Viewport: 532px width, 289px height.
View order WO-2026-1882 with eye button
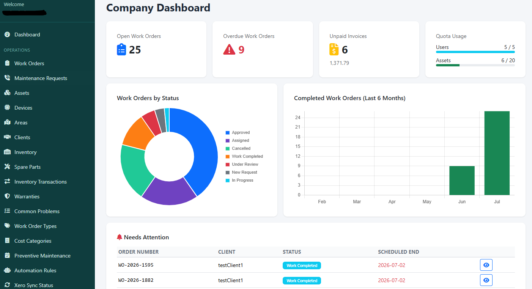[486, 280]
